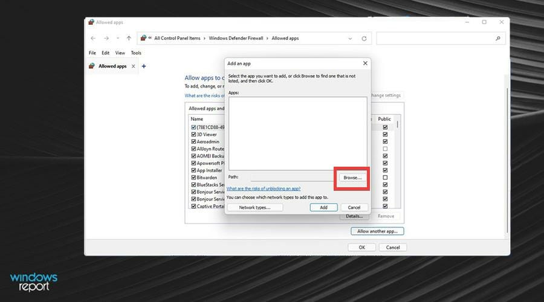Add a new tab with plus

point(144,66)
